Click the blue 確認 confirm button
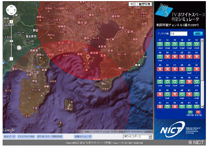The width and height of the screenshot is (207, 147). pos(198,34)
